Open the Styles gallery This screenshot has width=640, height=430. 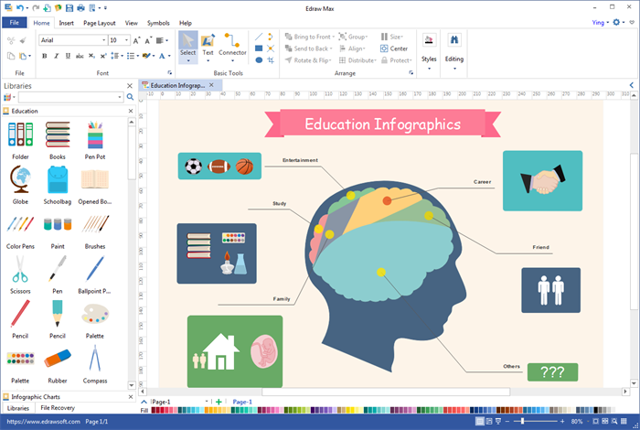[429, 47]
